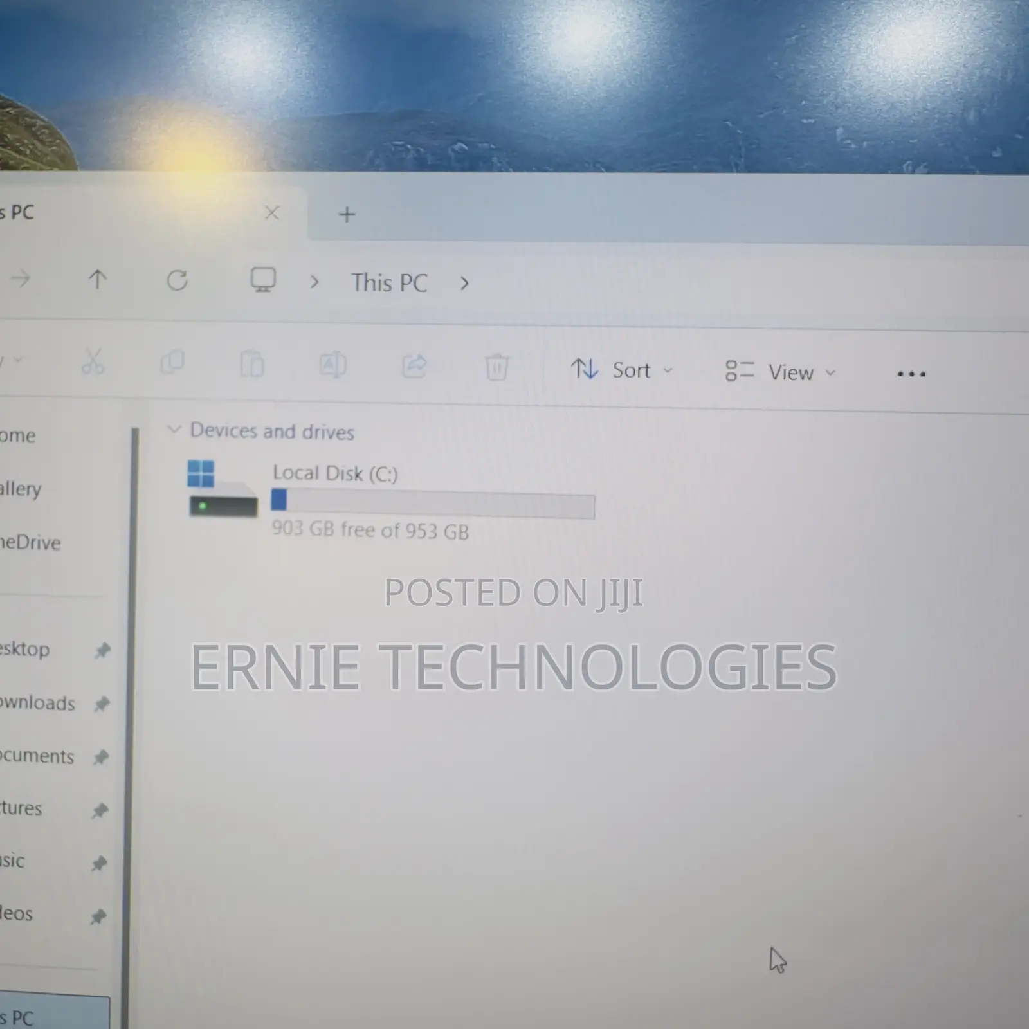Collapse the Devices and drives group

click(174, 429)
